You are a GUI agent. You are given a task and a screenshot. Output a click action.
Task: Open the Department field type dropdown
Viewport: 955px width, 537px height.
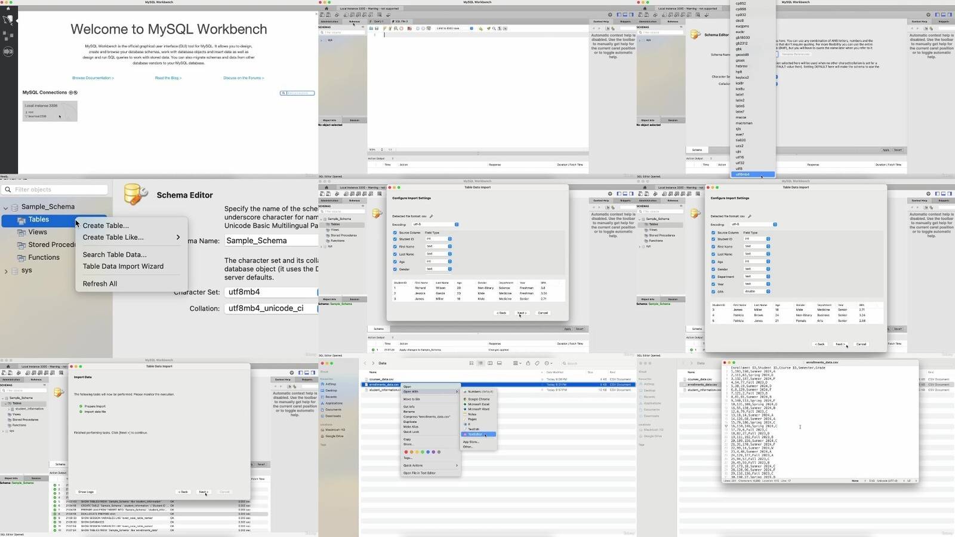757,277
